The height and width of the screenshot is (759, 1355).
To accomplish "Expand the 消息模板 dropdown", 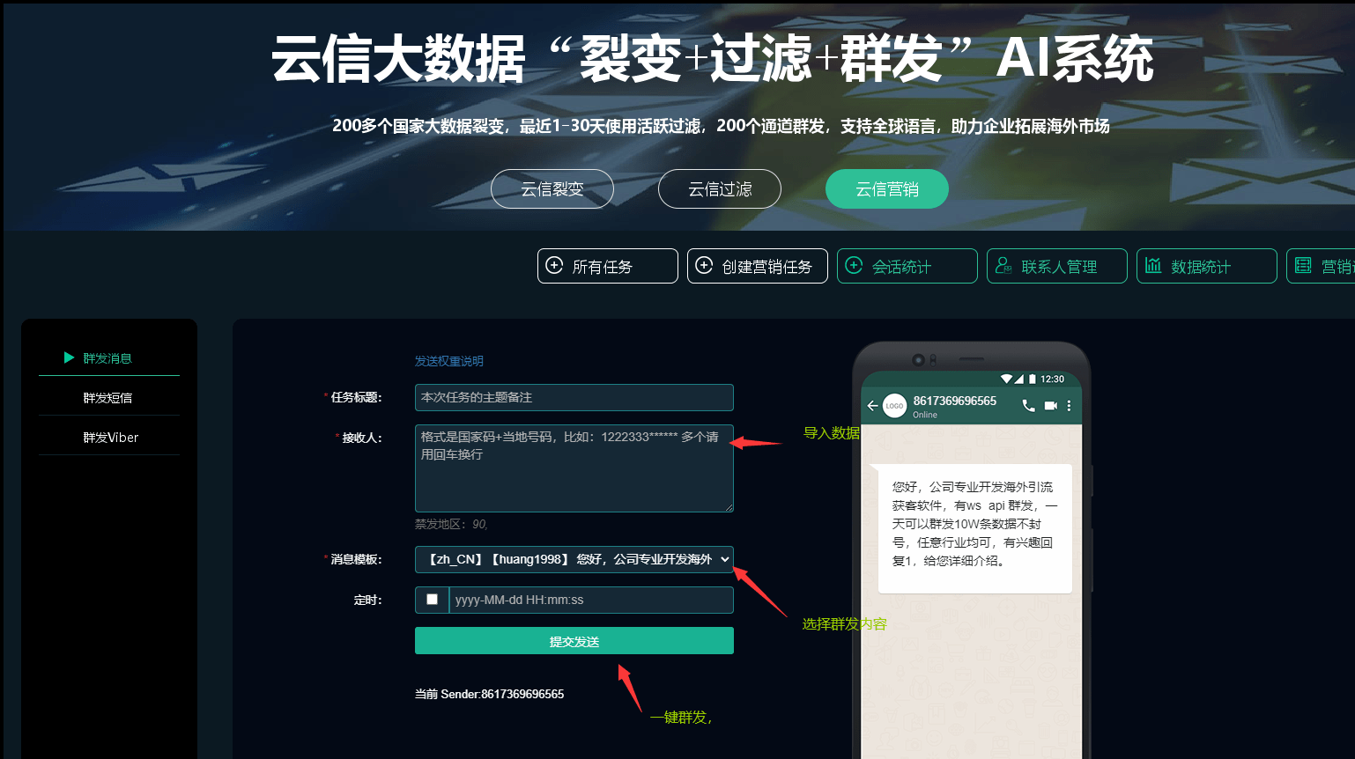I will click(x=574, y=559).
